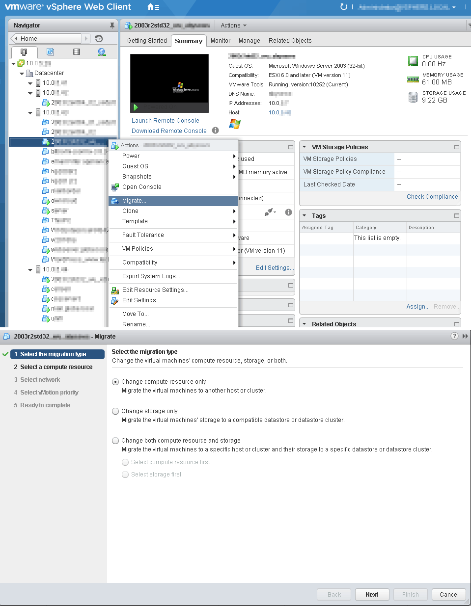Open the Navigator history icon
Screen dimensions: 471x606
99,38
